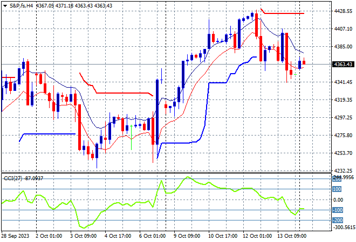The width and height of the screenshot is (356, 242).
Task: Click the 4 Oct 17:00 time label
Action: pyautogui.click(x=118, y=236)
